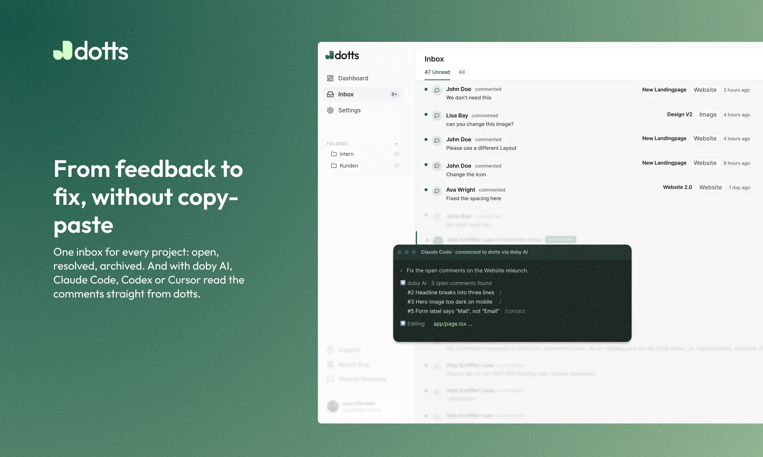Open comment "can you change this image?"
The height and width of the screenshot is (457, 763).
[x=480, y=124]
